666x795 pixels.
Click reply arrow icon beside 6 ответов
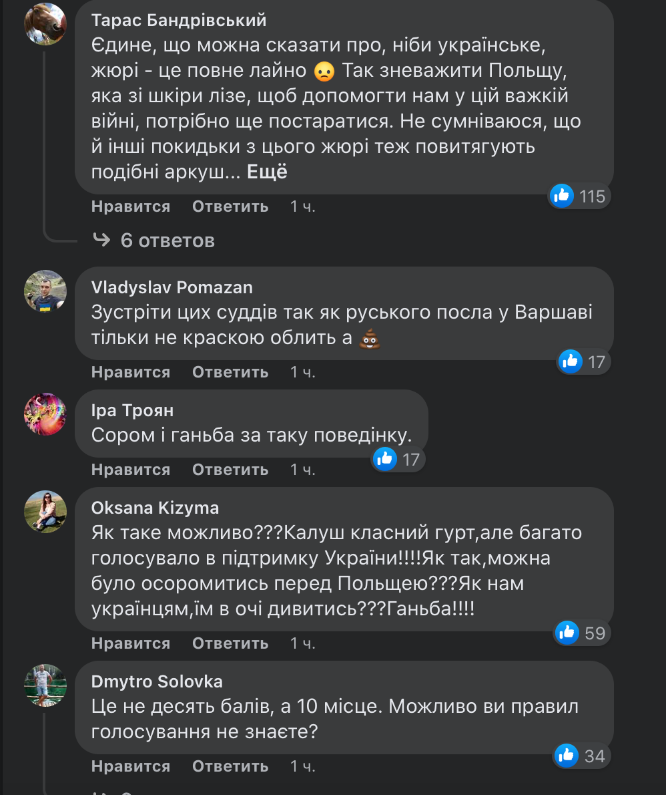pyautogui.click(x=101, y=240)
